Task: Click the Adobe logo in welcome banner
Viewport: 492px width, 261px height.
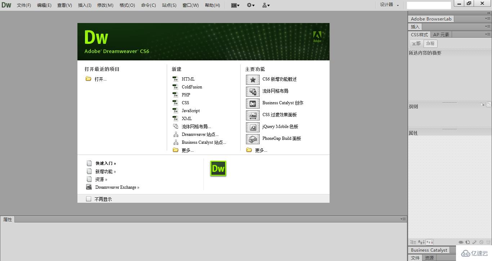Action: [317, 36]
